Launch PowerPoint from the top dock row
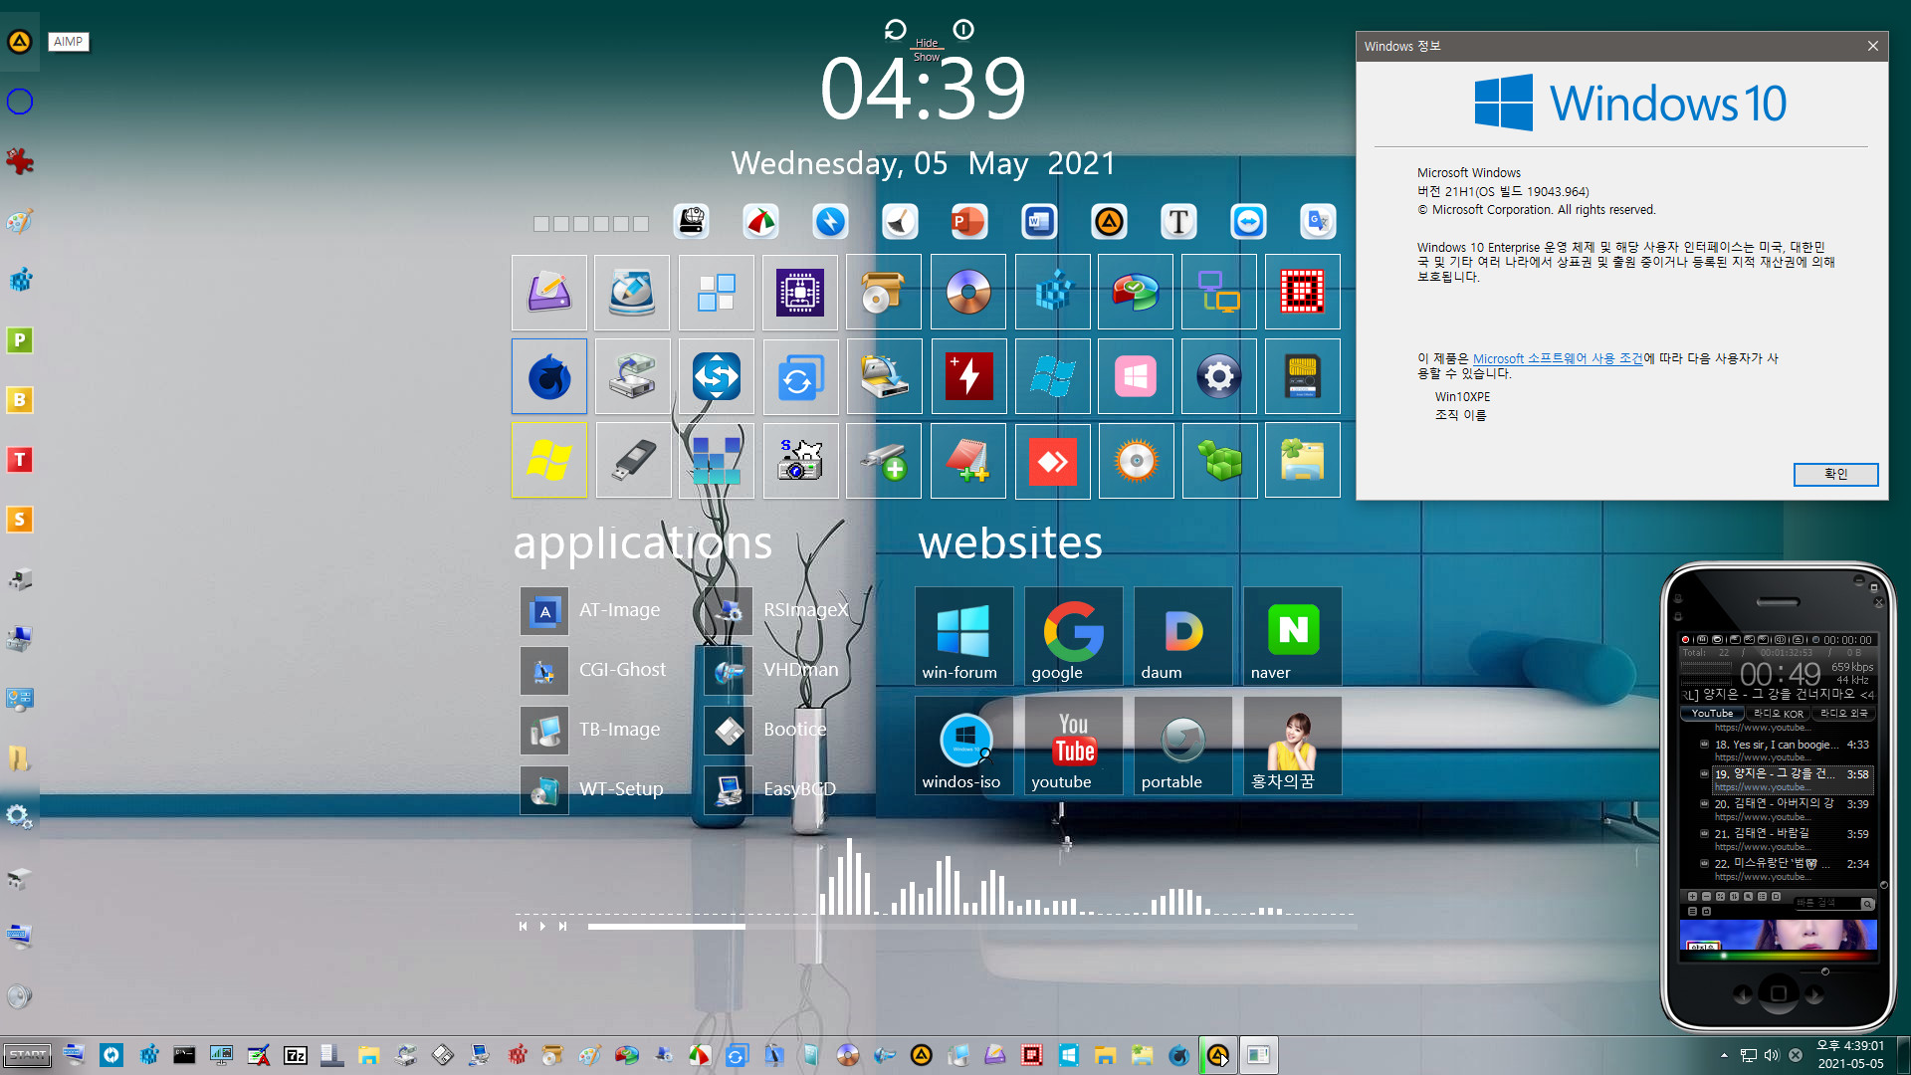 tap(969, 221)
